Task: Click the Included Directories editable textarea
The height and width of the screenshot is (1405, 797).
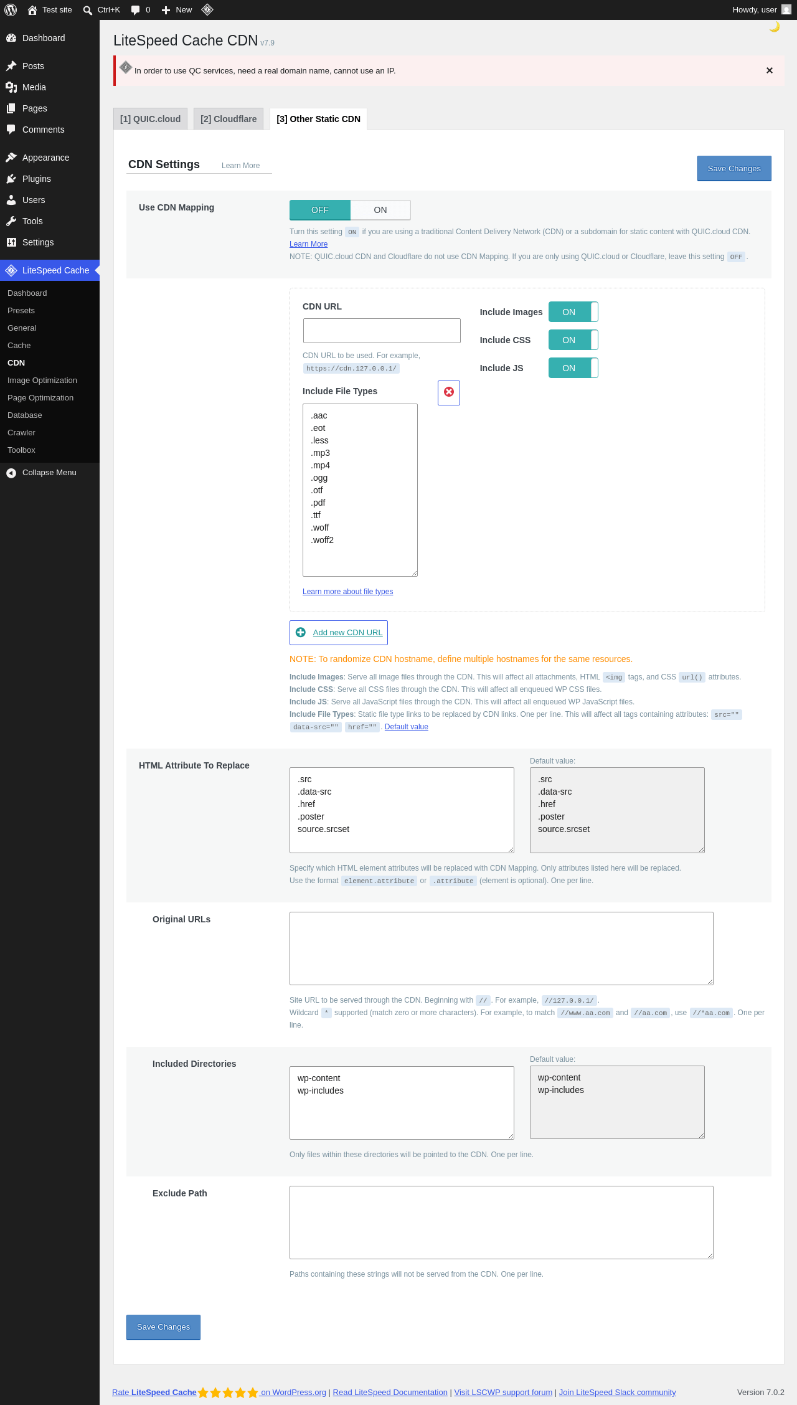Action: point(402,1103)
